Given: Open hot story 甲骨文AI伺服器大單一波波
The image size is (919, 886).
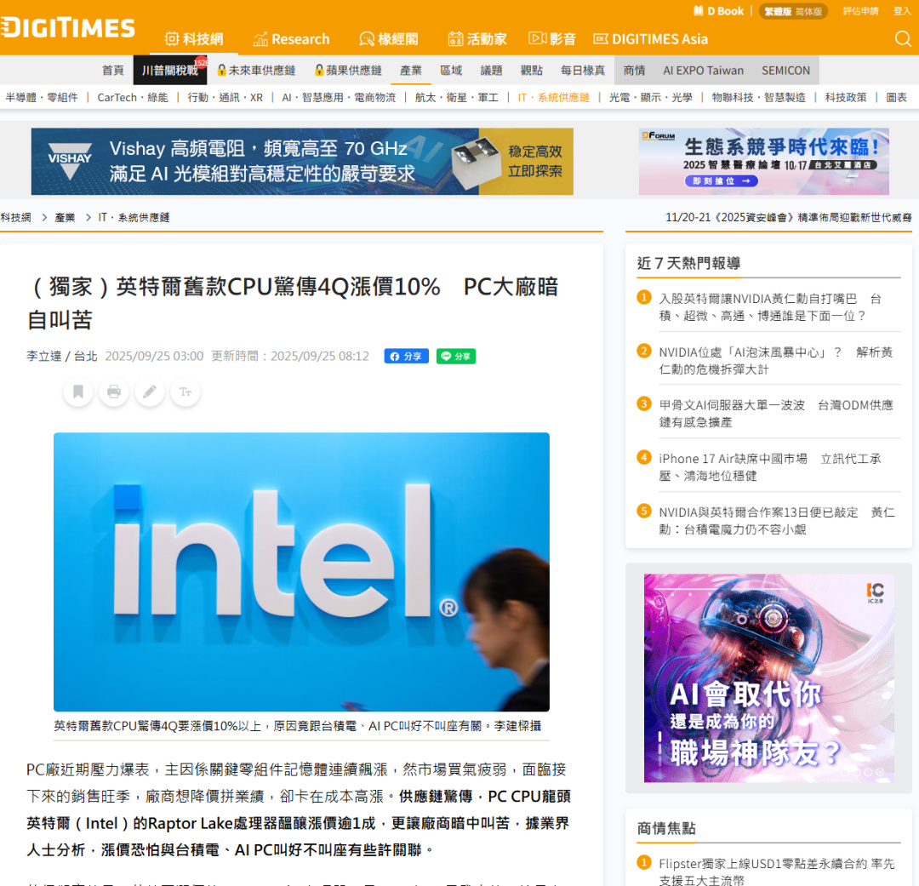Looking at the screenshot, I should [775, 414].
